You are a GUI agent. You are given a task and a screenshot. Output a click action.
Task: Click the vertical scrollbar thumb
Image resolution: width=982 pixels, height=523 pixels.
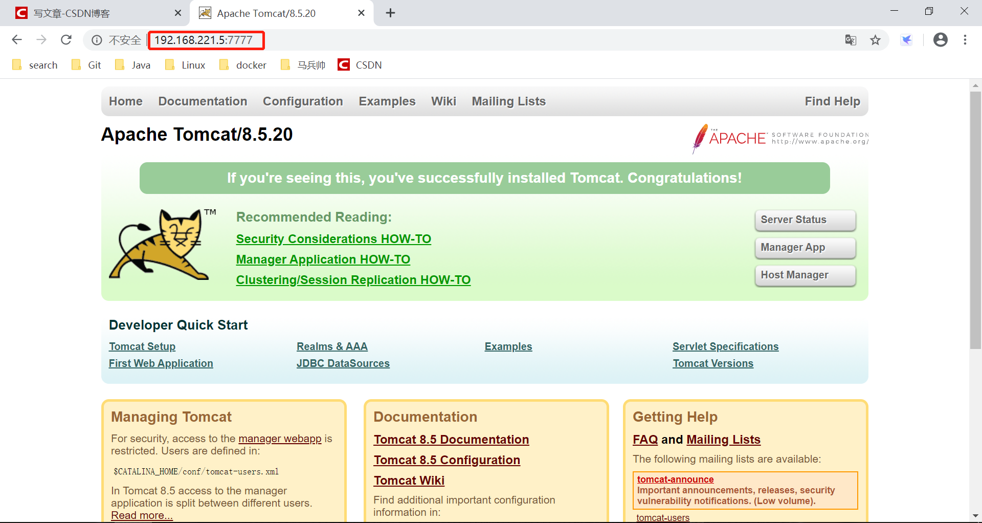[975, 220]
